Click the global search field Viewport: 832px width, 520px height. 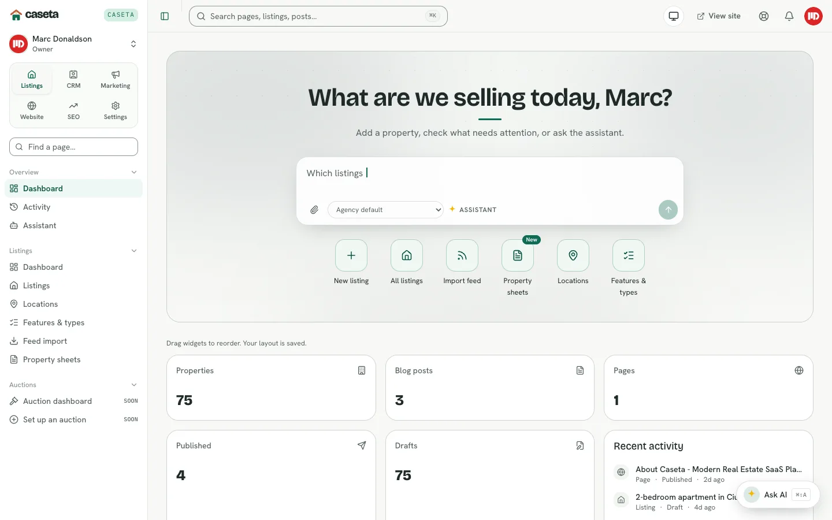tap(318, 16)
